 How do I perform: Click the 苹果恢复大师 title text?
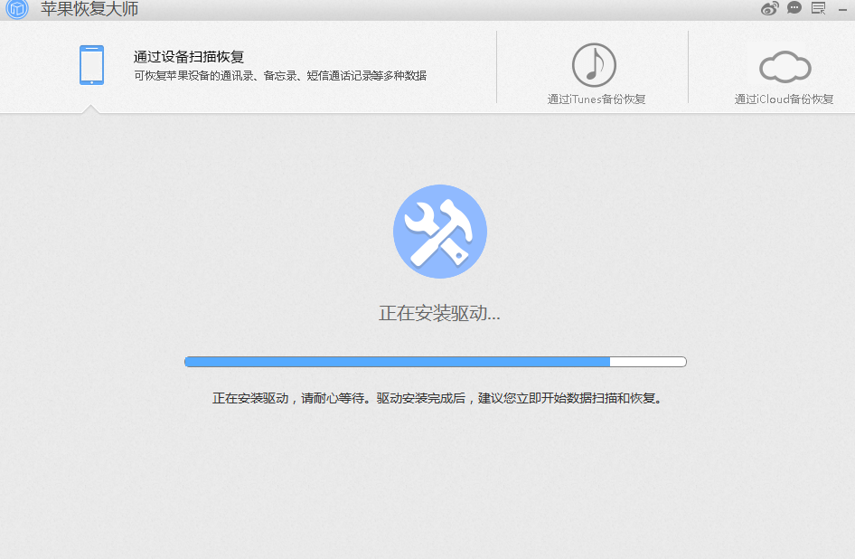(89, 9)
